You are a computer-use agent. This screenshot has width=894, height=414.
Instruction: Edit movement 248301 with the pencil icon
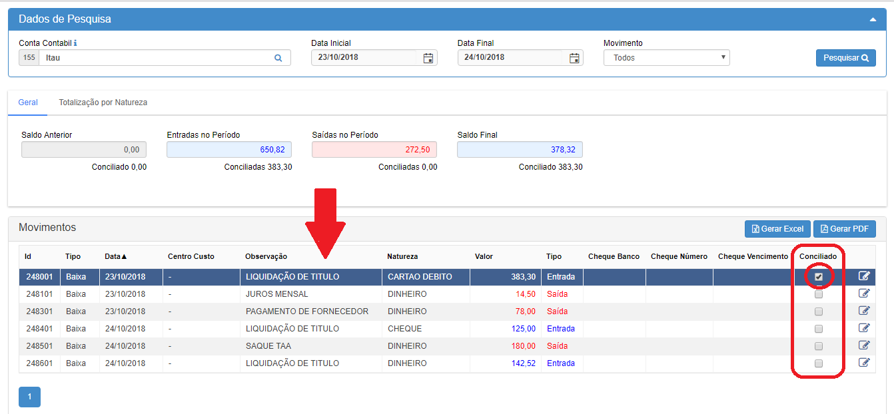(864, 311)
